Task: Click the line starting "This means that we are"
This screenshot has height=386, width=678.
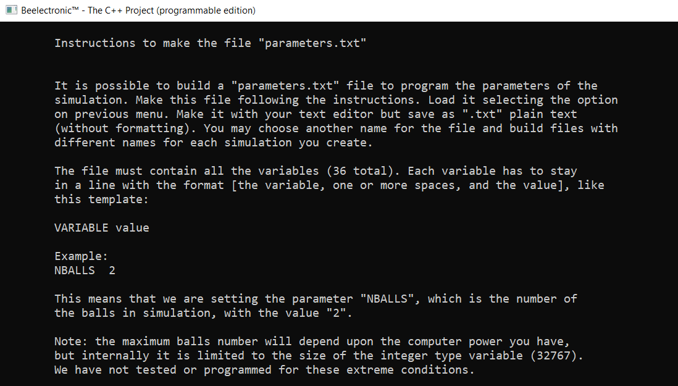Action: pos(315,299)
